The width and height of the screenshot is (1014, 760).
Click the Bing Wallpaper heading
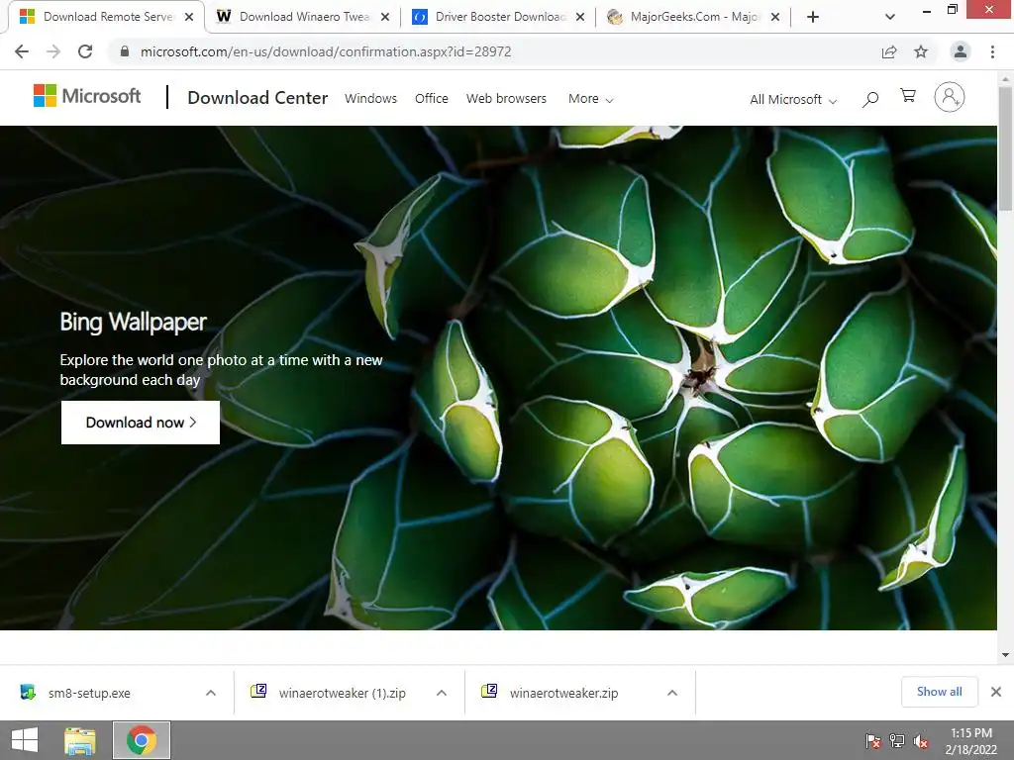[134, 322]
